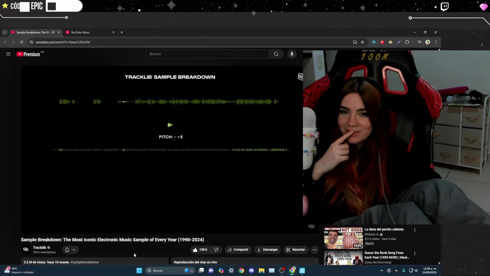Open the purple feather extension icon
Viewport: 490px width, 276px height.
[399, 42]
